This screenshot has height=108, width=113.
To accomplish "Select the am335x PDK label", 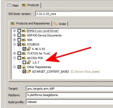I will tap(35, 58).
